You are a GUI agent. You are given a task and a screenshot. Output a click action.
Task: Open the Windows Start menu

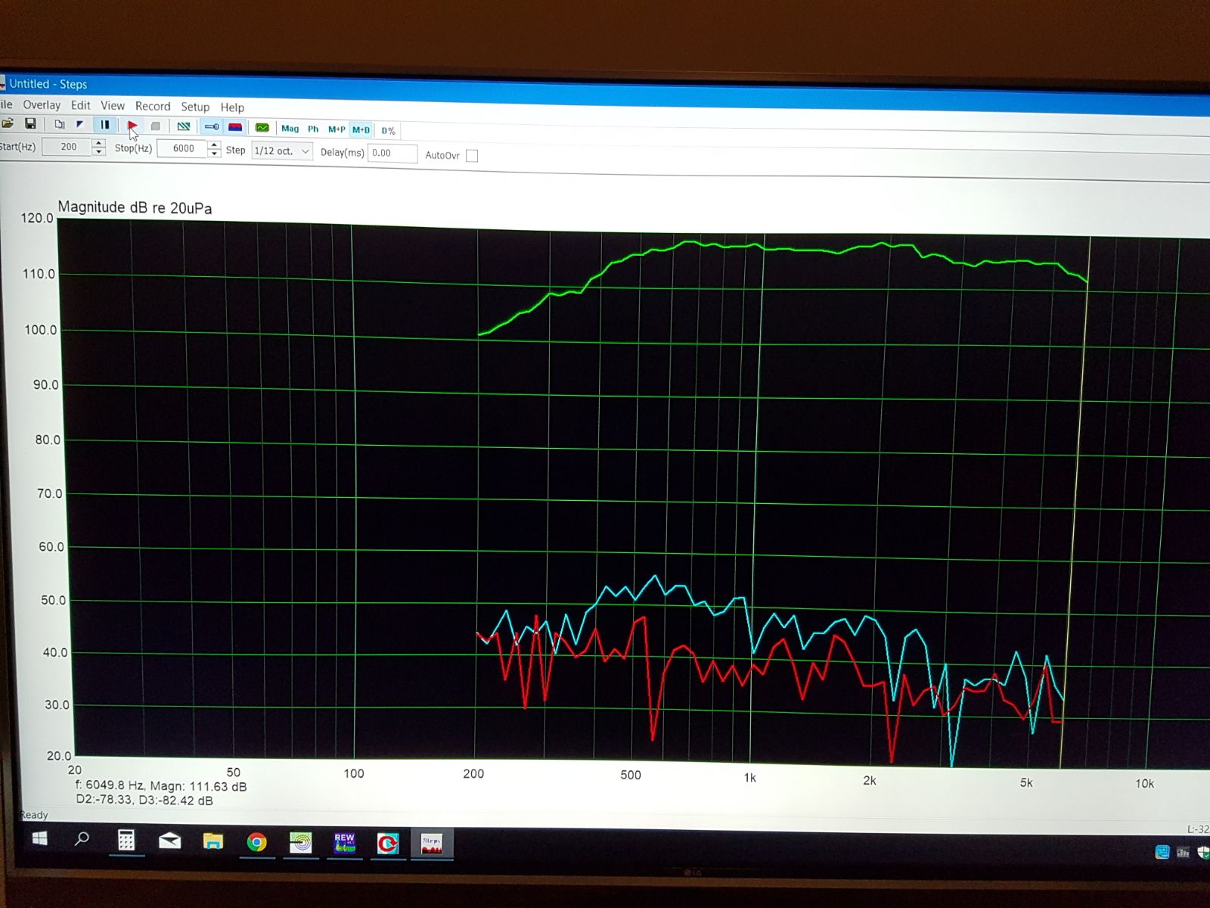(x=39, y=838)
